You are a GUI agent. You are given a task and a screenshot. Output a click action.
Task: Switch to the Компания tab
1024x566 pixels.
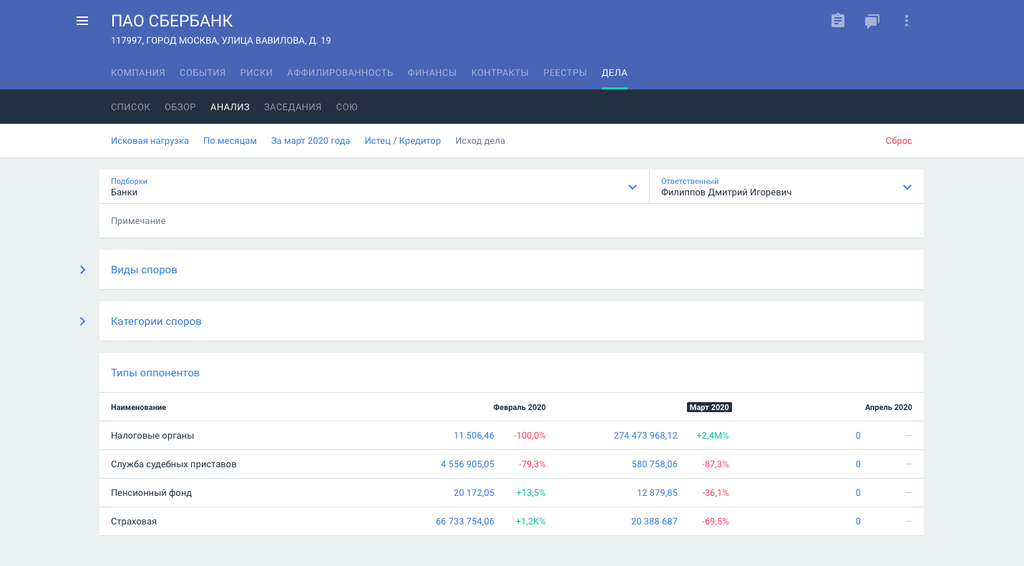138,72
